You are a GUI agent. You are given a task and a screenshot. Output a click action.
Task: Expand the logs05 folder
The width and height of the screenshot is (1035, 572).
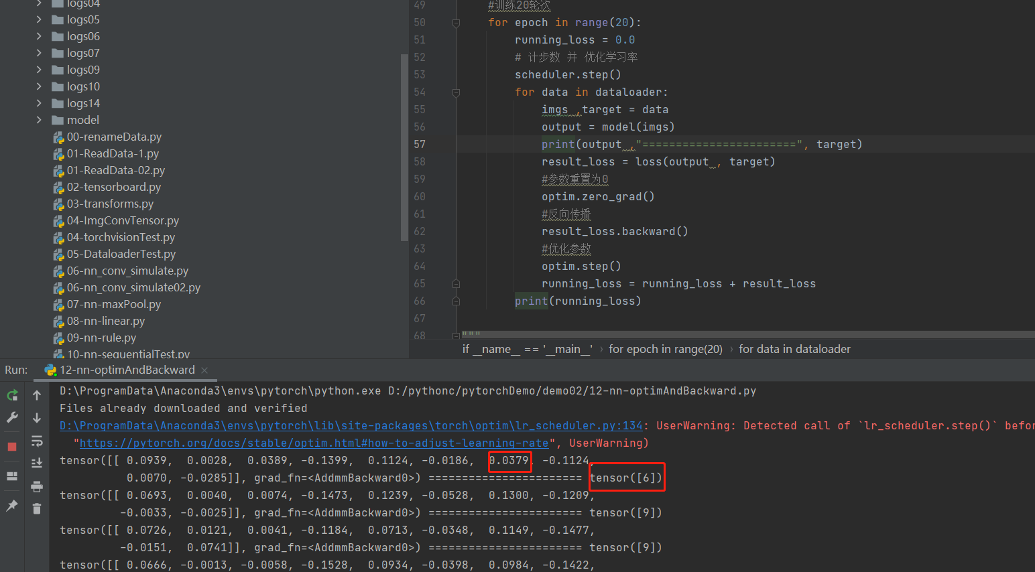pos(39,19)
